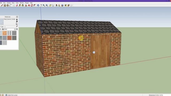Close the Materials panel
The height and width of the screenshot is (96, 171).
[17, 17]
